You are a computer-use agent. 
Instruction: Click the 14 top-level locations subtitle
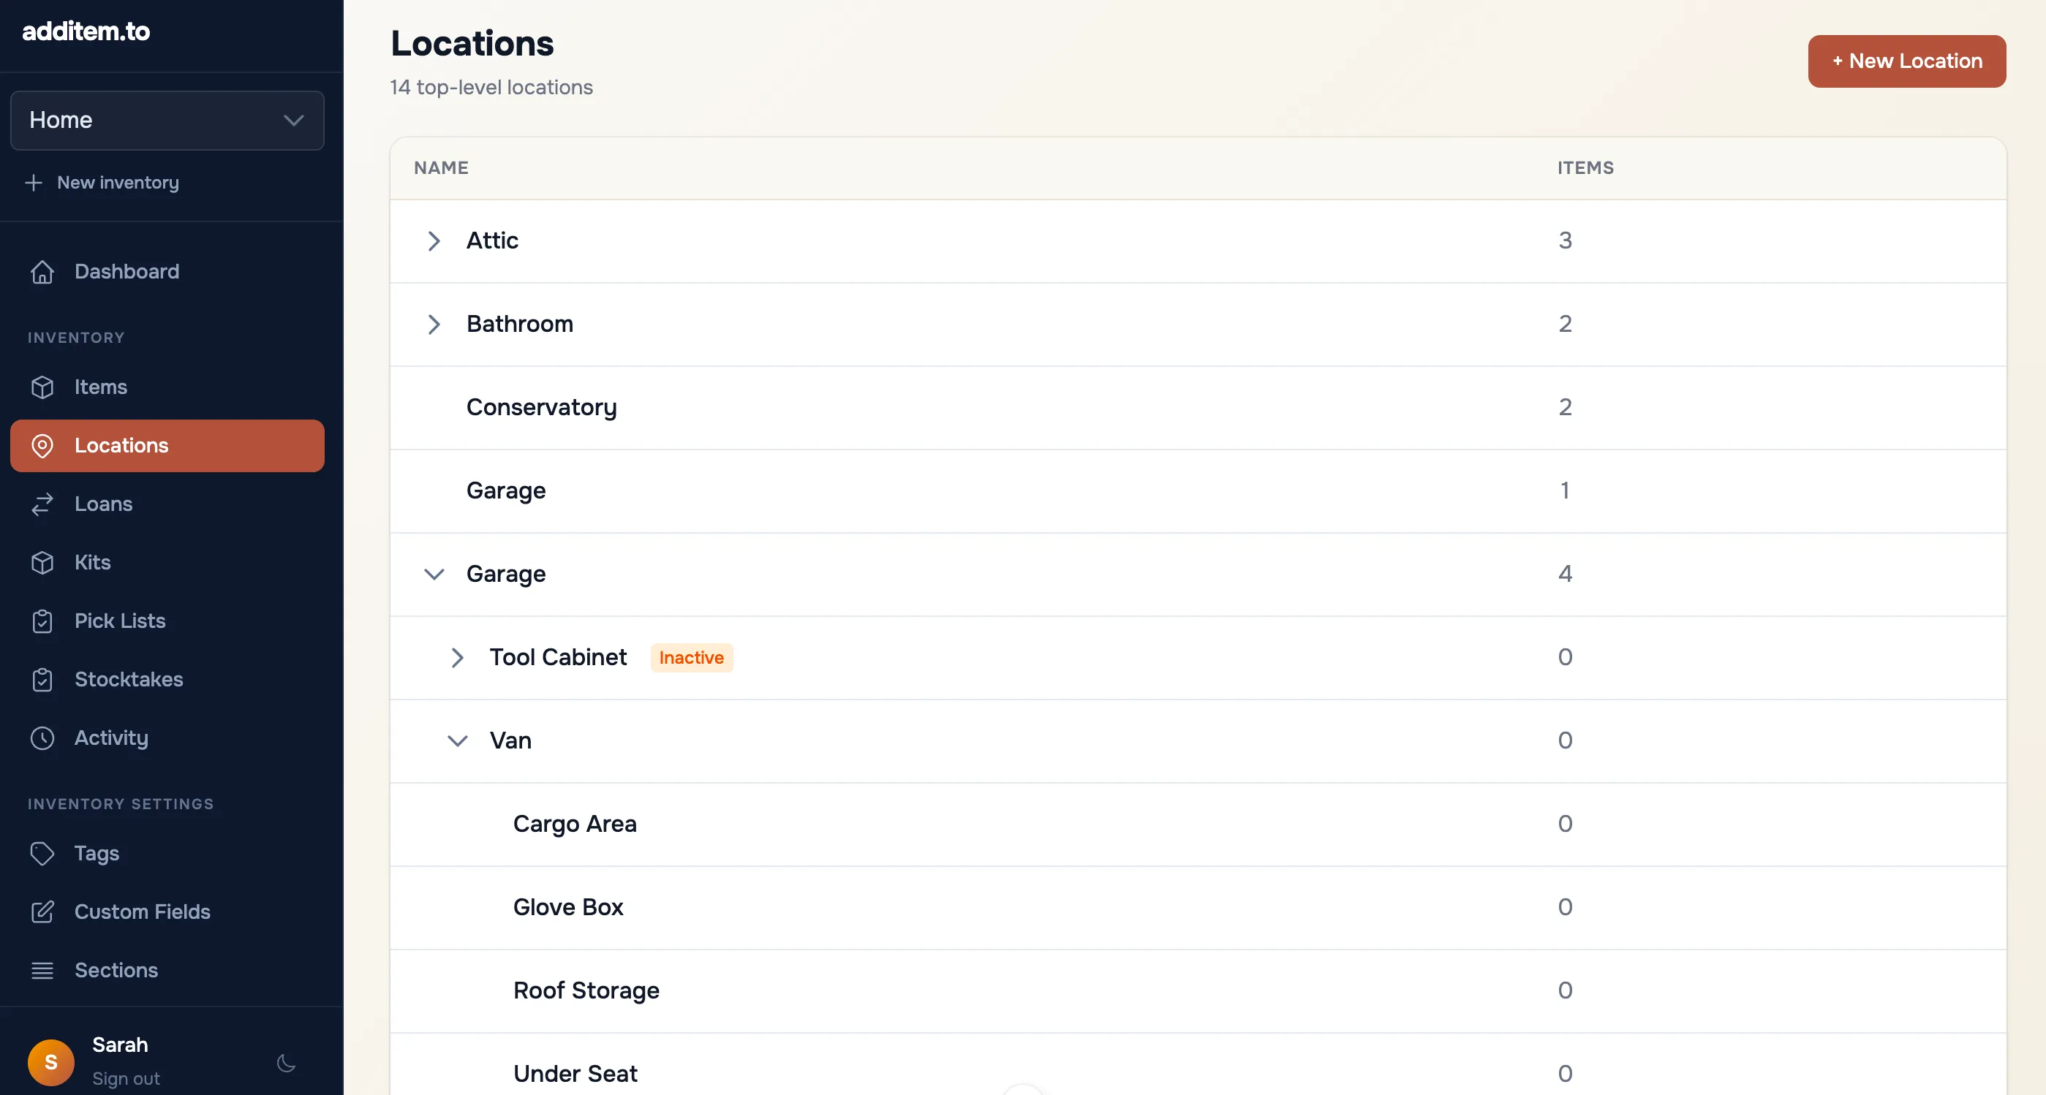pos(491,87)
